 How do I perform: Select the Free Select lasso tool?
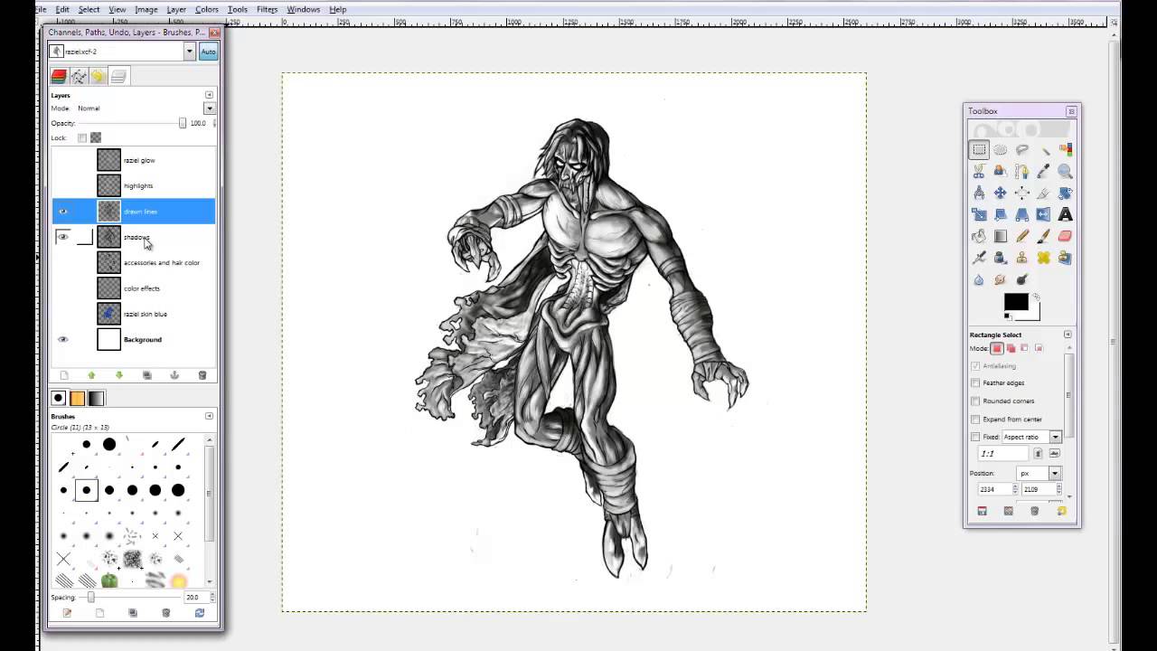point(1022,149)
